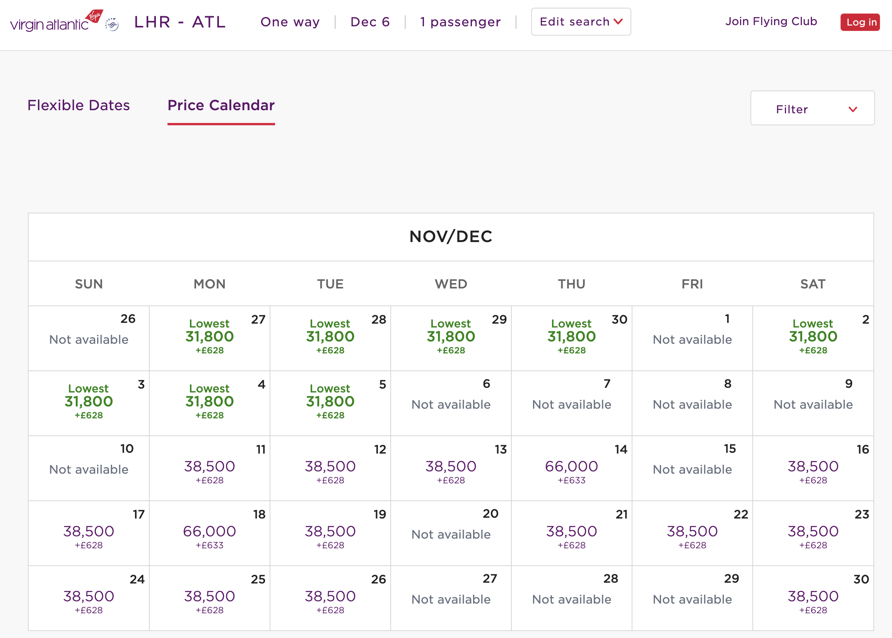892x638 pixels.
Task: Select Dec 16 fare 38,500
Action: [x=813, y=468]
